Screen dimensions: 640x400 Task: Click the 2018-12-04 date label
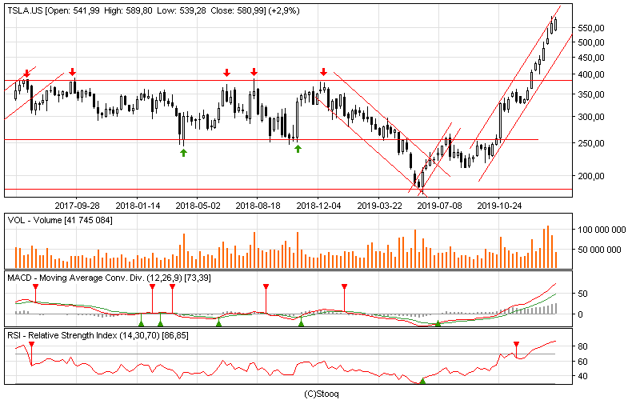(318, 206)
